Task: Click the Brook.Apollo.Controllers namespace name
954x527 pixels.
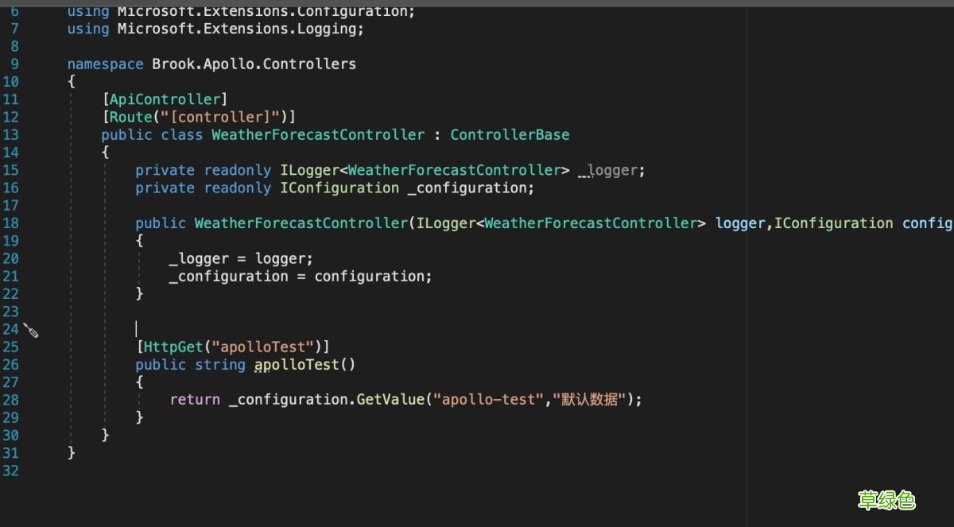Action: pyautogui.click(x=254, y=64)
